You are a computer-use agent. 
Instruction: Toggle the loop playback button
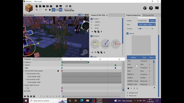pyautogui.click(x=53, y=10)
